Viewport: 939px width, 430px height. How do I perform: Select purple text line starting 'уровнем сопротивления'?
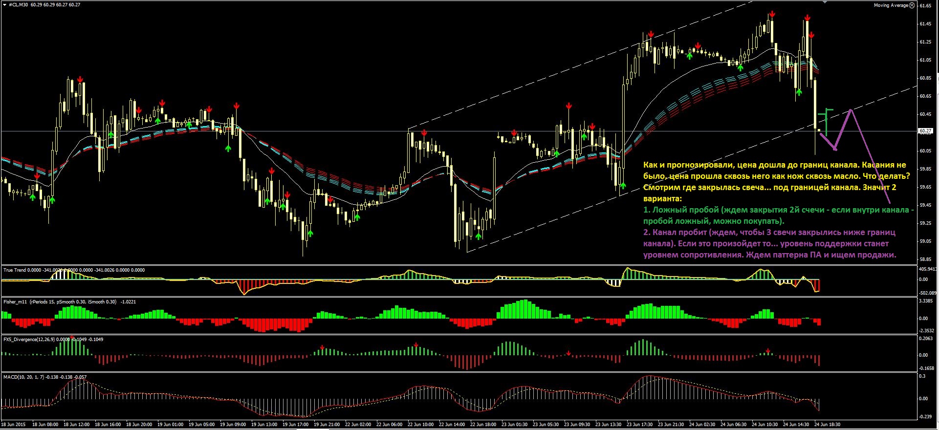coord(769,255)
